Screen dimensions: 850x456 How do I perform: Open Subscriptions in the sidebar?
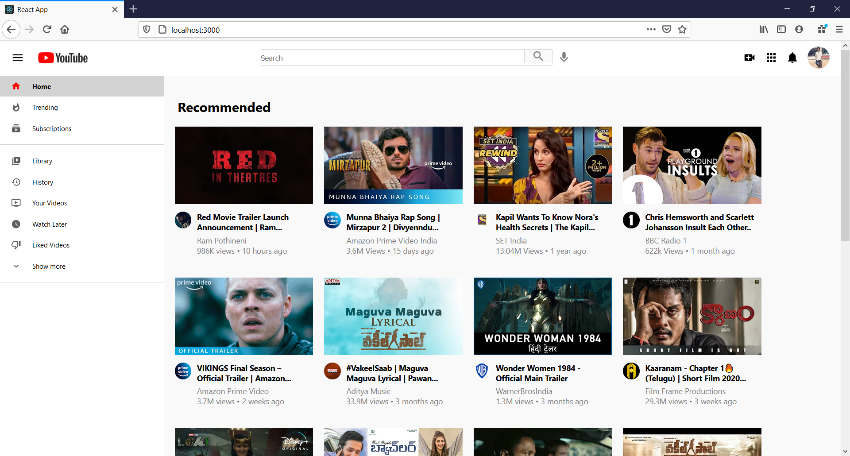[82, 129]
